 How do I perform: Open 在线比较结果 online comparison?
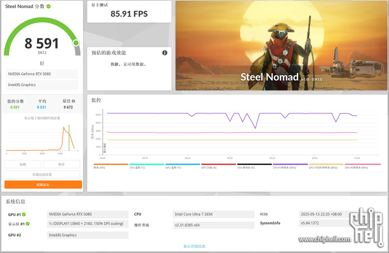42,174
